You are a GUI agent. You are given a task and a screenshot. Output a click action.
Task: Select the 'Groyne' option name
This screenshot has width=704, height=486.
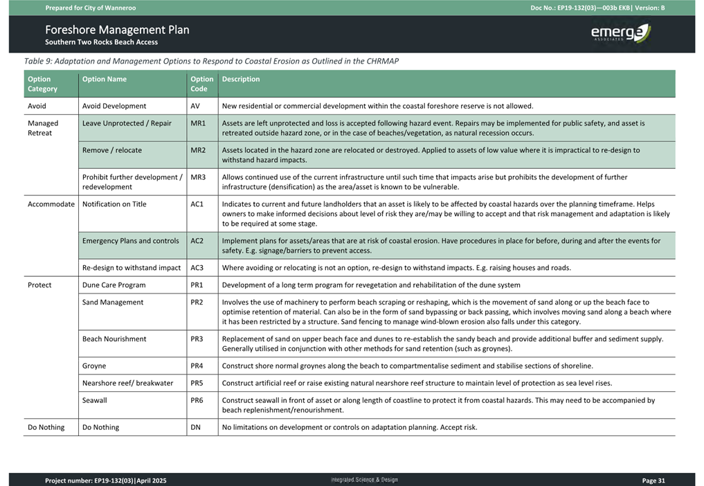pyautogui.click(x=94, y=366)
